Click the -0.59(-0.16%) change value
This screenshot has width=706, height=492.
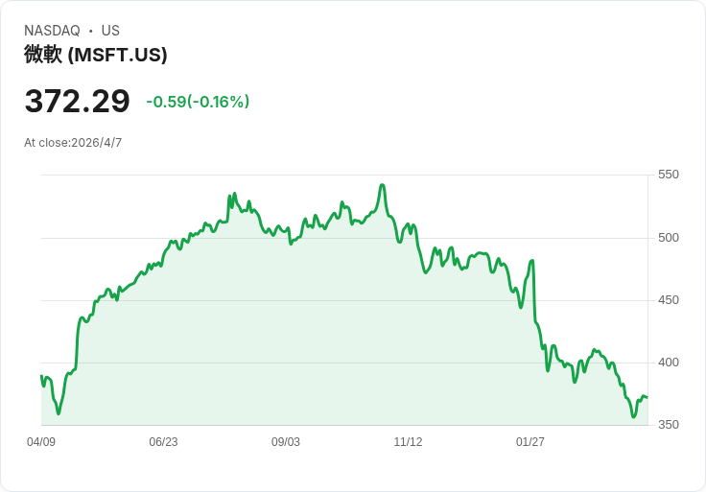[x=198, y=102]
